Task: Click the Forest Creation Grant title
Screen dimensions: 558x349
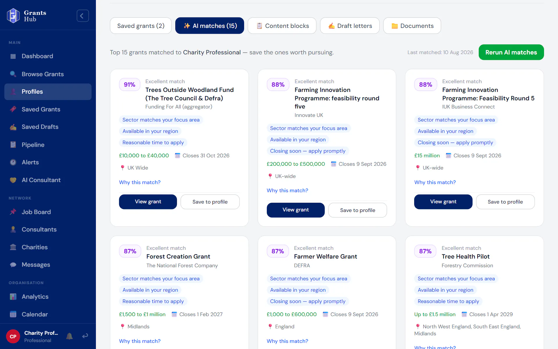Action: (x=178, y=257)
